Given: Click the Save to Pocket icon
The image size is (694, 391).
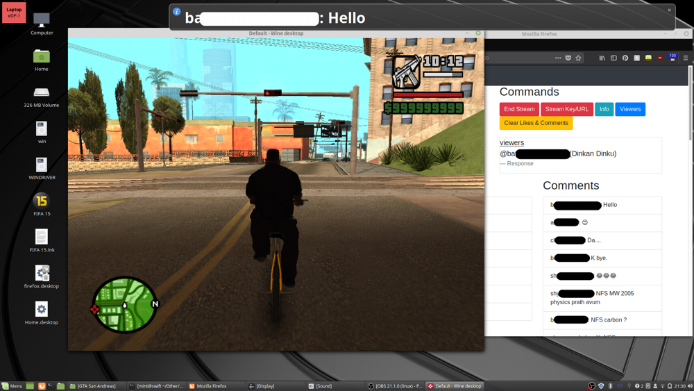Looking at the screenshot, I should [x=568, y=58].
